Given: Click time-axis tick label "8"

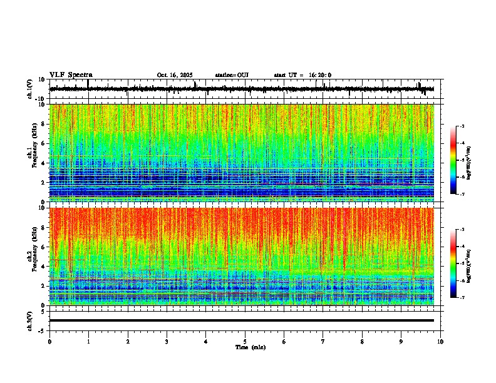Looking at the screenshot, I should (x=362, y=342).
